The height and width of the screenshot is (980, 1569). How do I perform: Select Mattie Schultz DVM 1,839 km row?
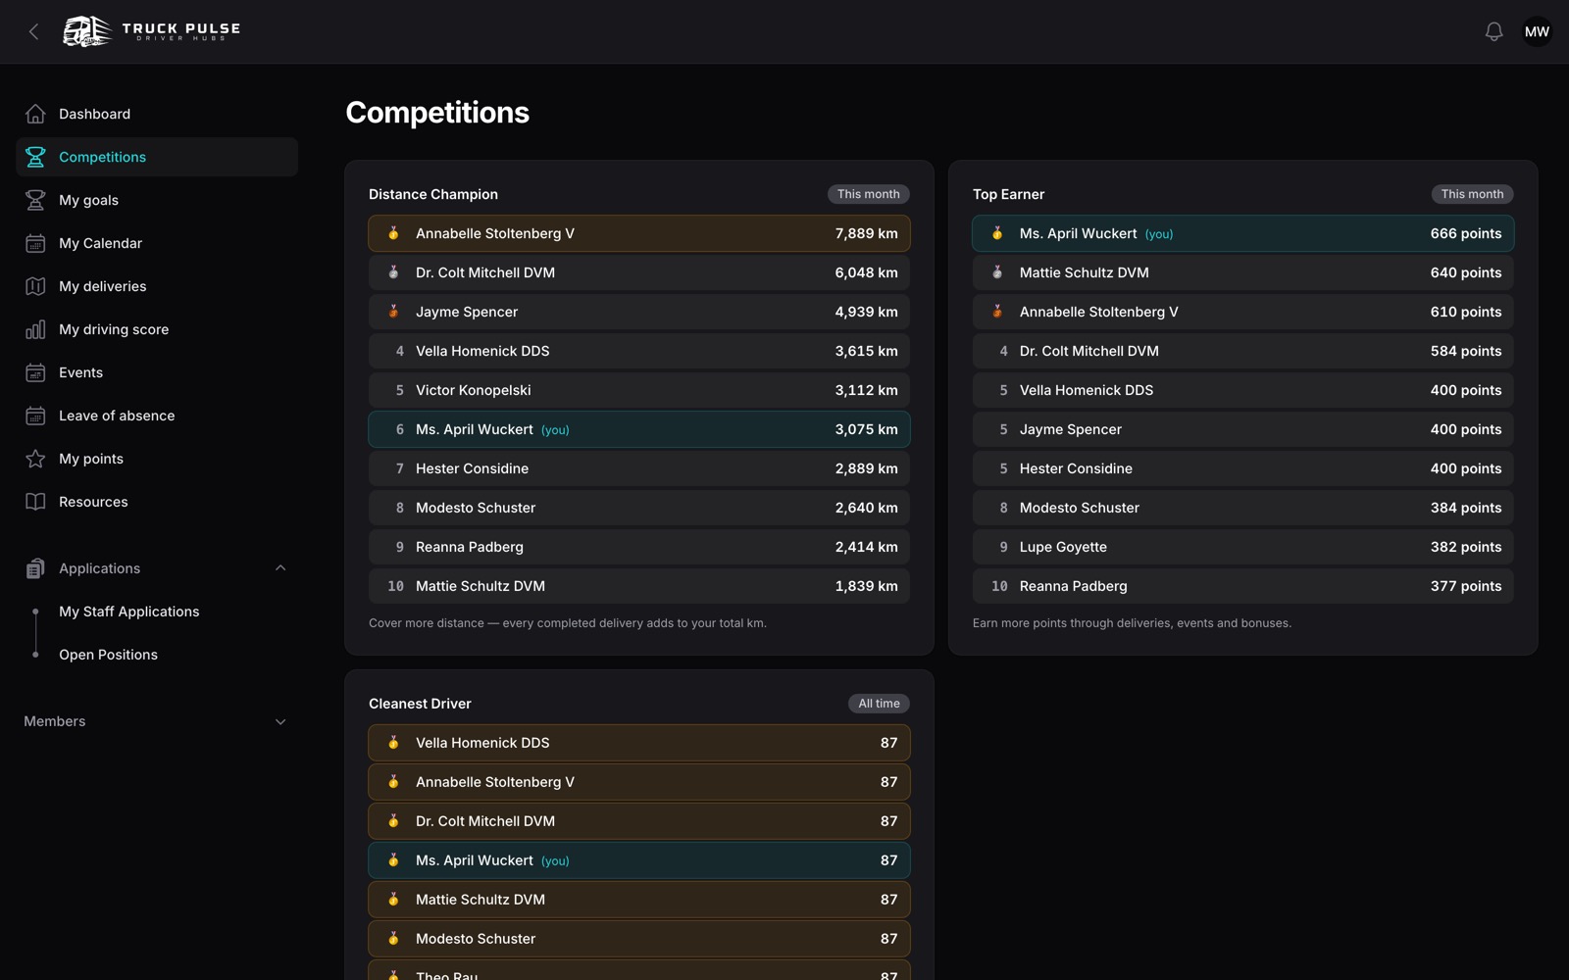point(639,586)
